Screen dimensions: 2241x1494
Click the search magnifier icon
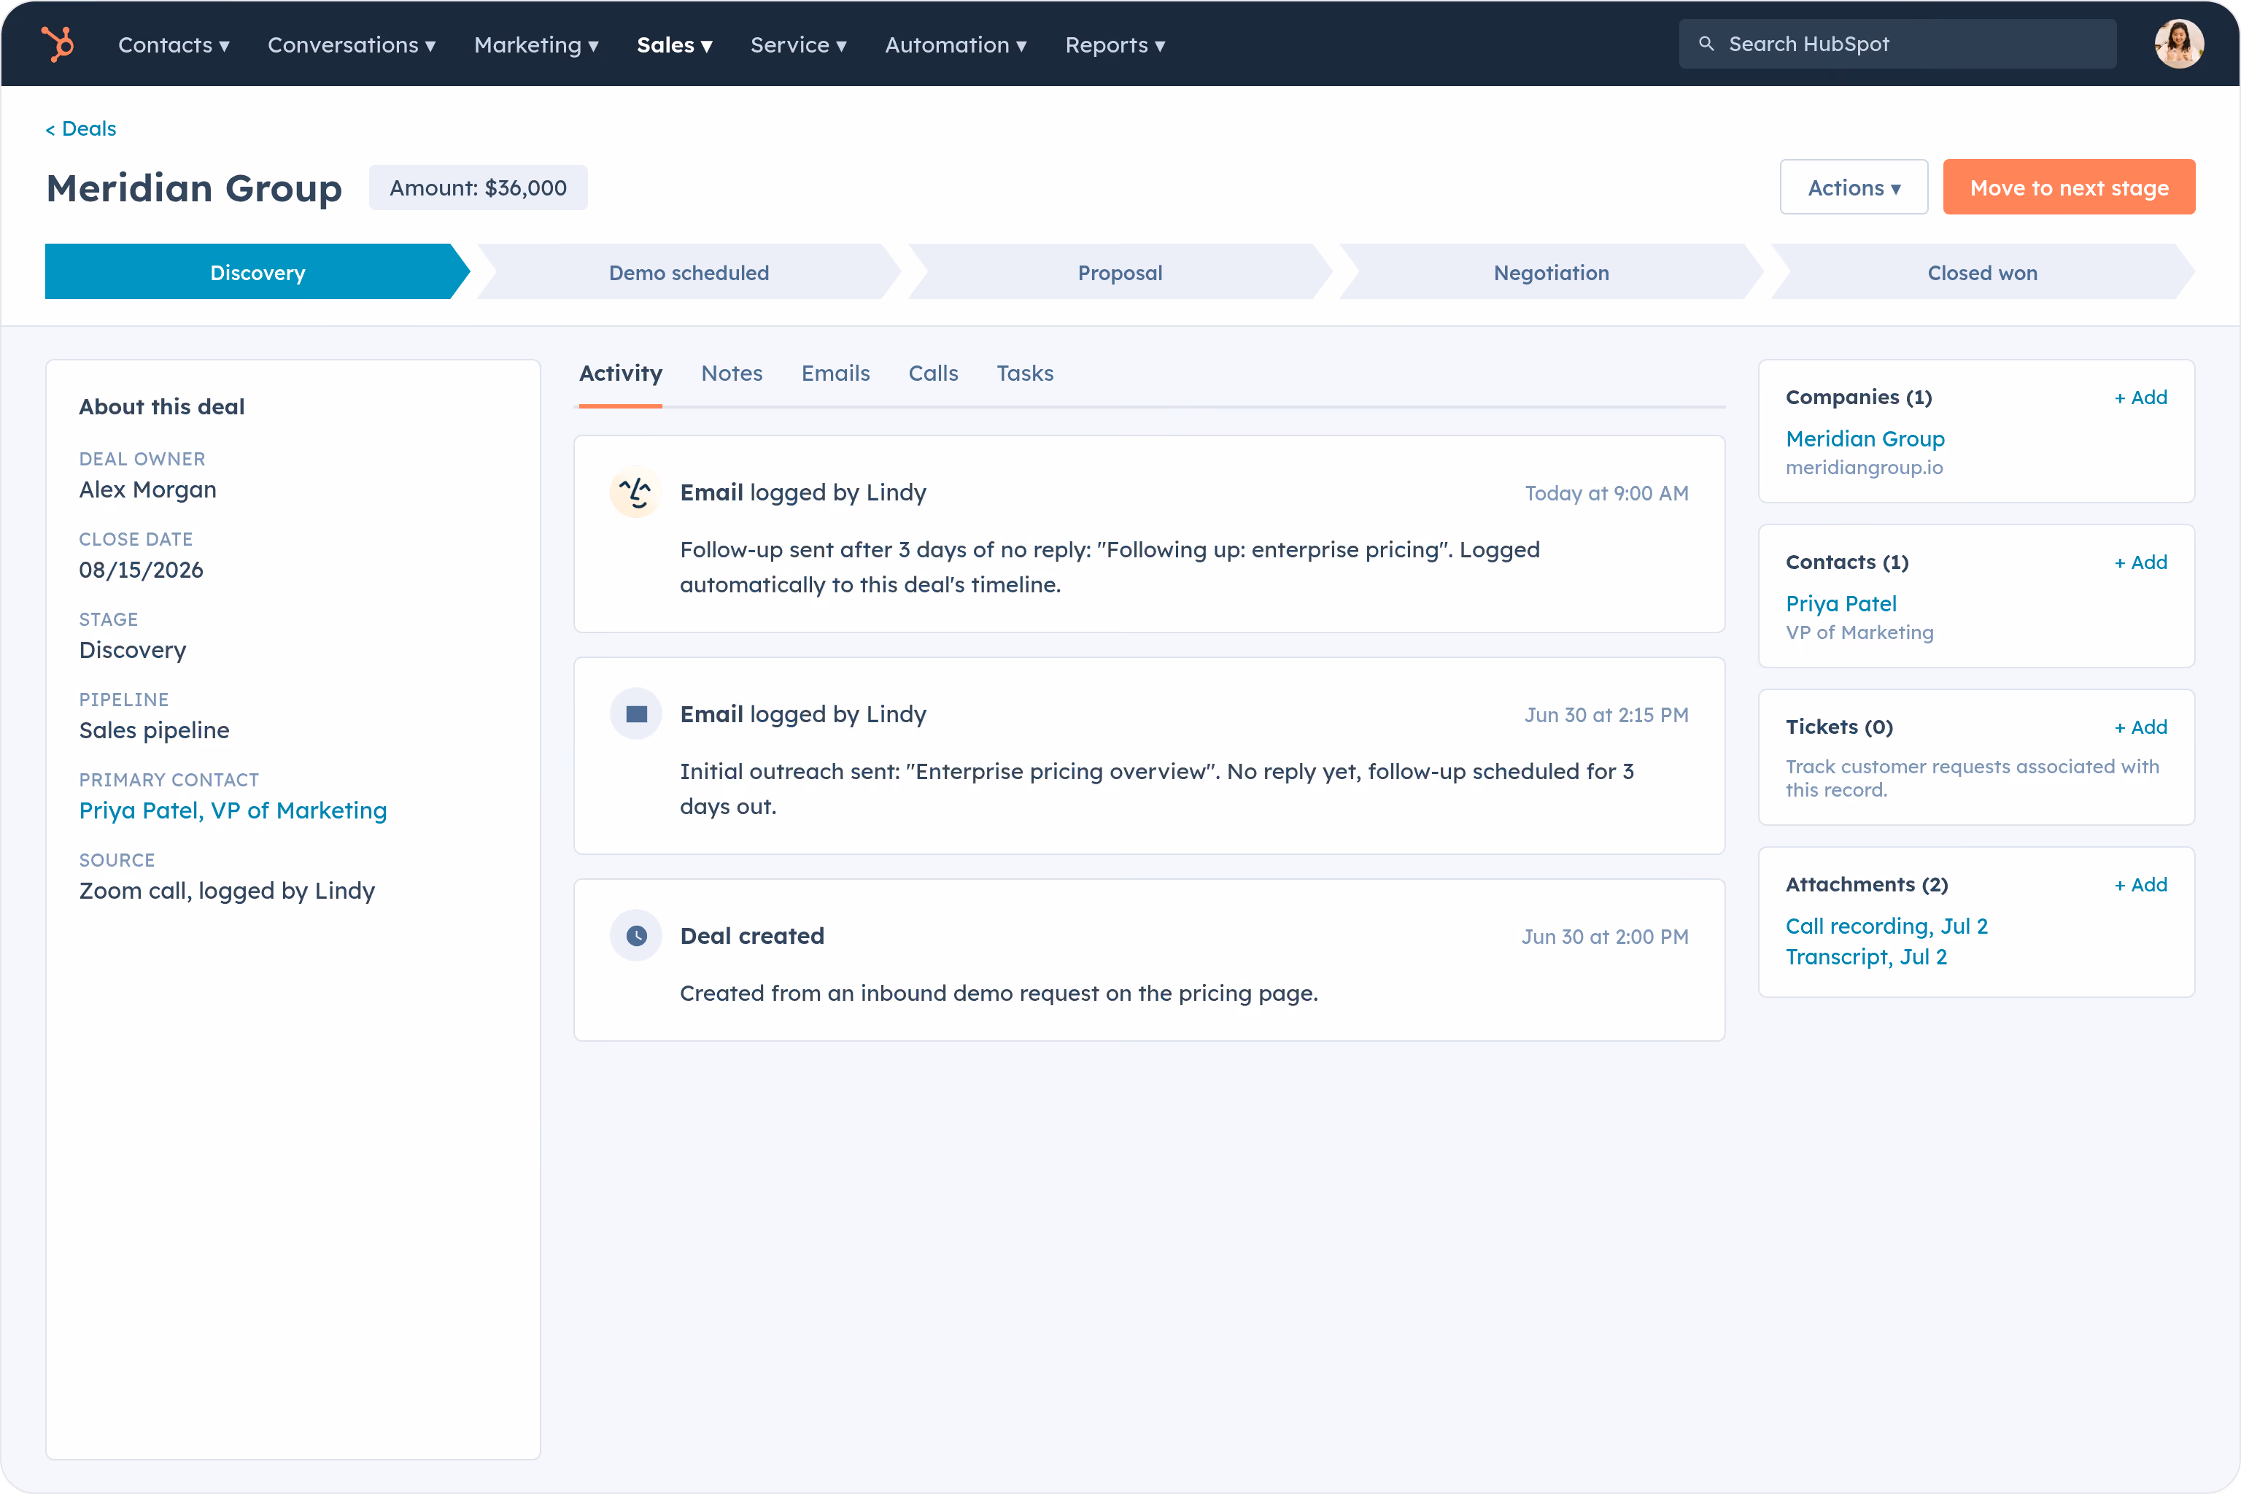pyautogui.click(x=1706, y=44)
